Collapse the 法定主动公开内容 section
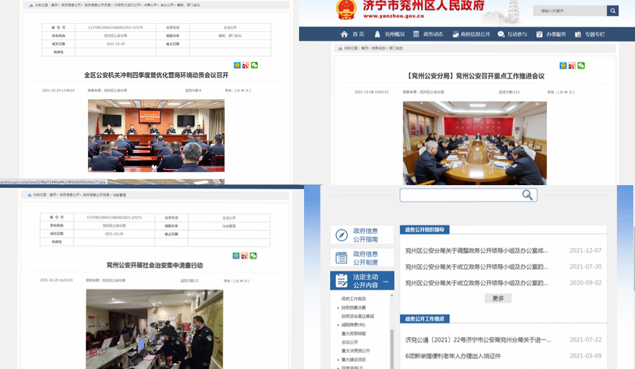Viewport: 635px width, 369px height. pyautogui.click(x=386, y=281)
